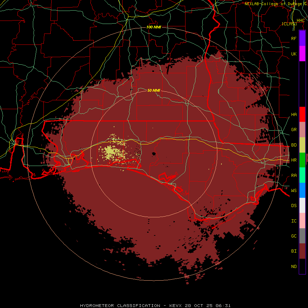The width and height of the screenshot is (308, 308).
Task: Click the mint RA legend swatch
Action: coord(302,175)
